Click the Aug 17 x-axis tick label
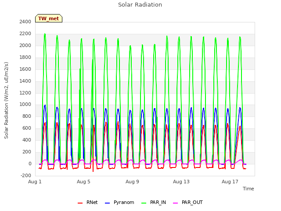Screen dimensions: 281x211 (x=230, y=182)
